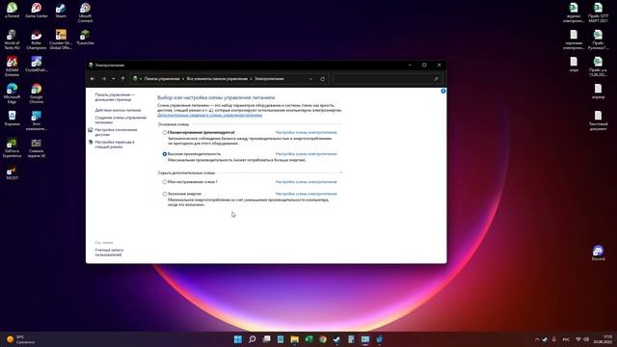
Task: Switch the input language indicator РУС
Action: point(566,339)
